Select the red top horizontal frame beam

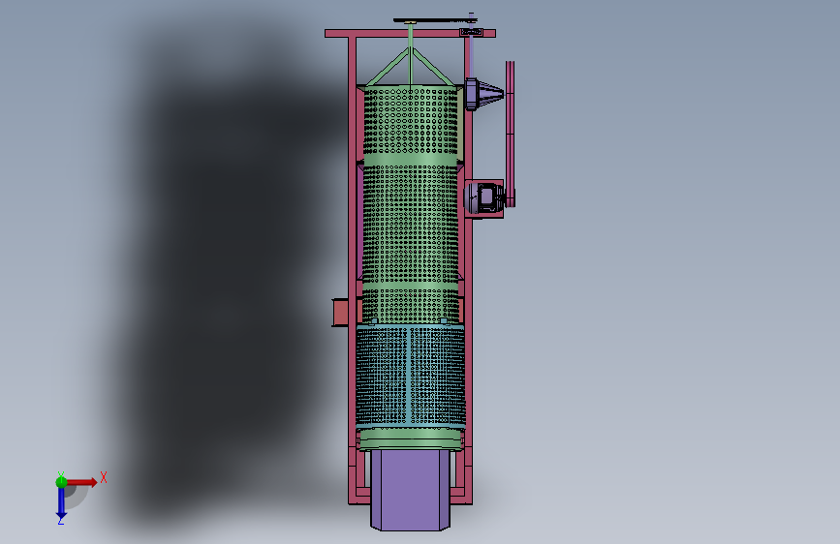coord(411,33)
